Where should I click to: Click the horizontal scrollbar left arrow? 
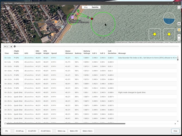point(5,124)
